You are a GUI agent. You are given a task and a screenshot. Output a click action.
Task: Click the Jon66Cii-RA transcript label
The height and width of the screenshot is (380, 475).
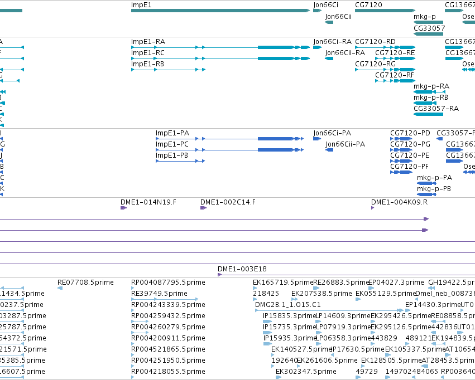[x=345, y=53]
